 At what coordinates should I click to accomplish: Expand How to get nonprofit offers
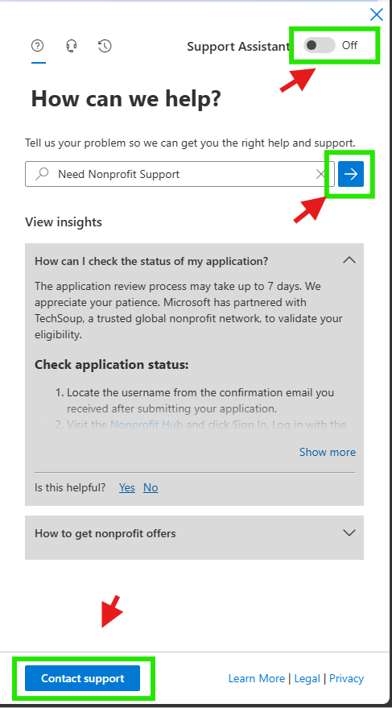point(194,533)
